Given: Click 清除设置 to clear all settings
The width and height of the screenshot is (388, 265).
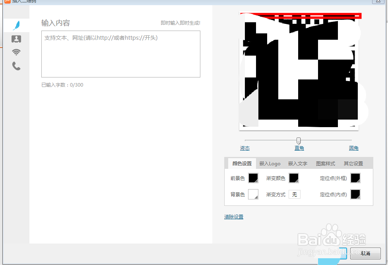Looking at the screenshot, I should (x=233, y=217).
